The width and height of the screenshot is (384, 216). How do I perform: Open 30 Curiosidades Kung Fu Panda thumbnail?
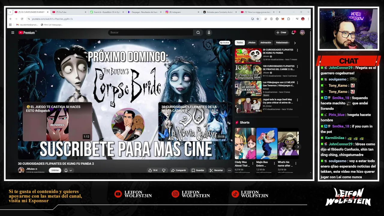(248, 55)
